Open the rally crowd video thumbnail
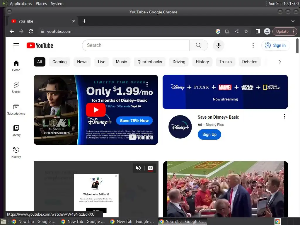 (225, 189)
